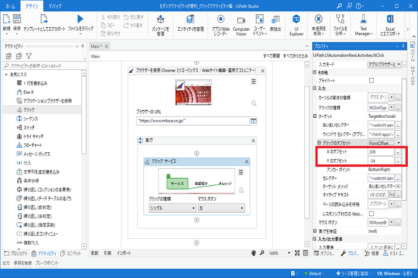418x278 pixels.
Task: Click the pan hand tool icon
Action: (x=254, y=253)
